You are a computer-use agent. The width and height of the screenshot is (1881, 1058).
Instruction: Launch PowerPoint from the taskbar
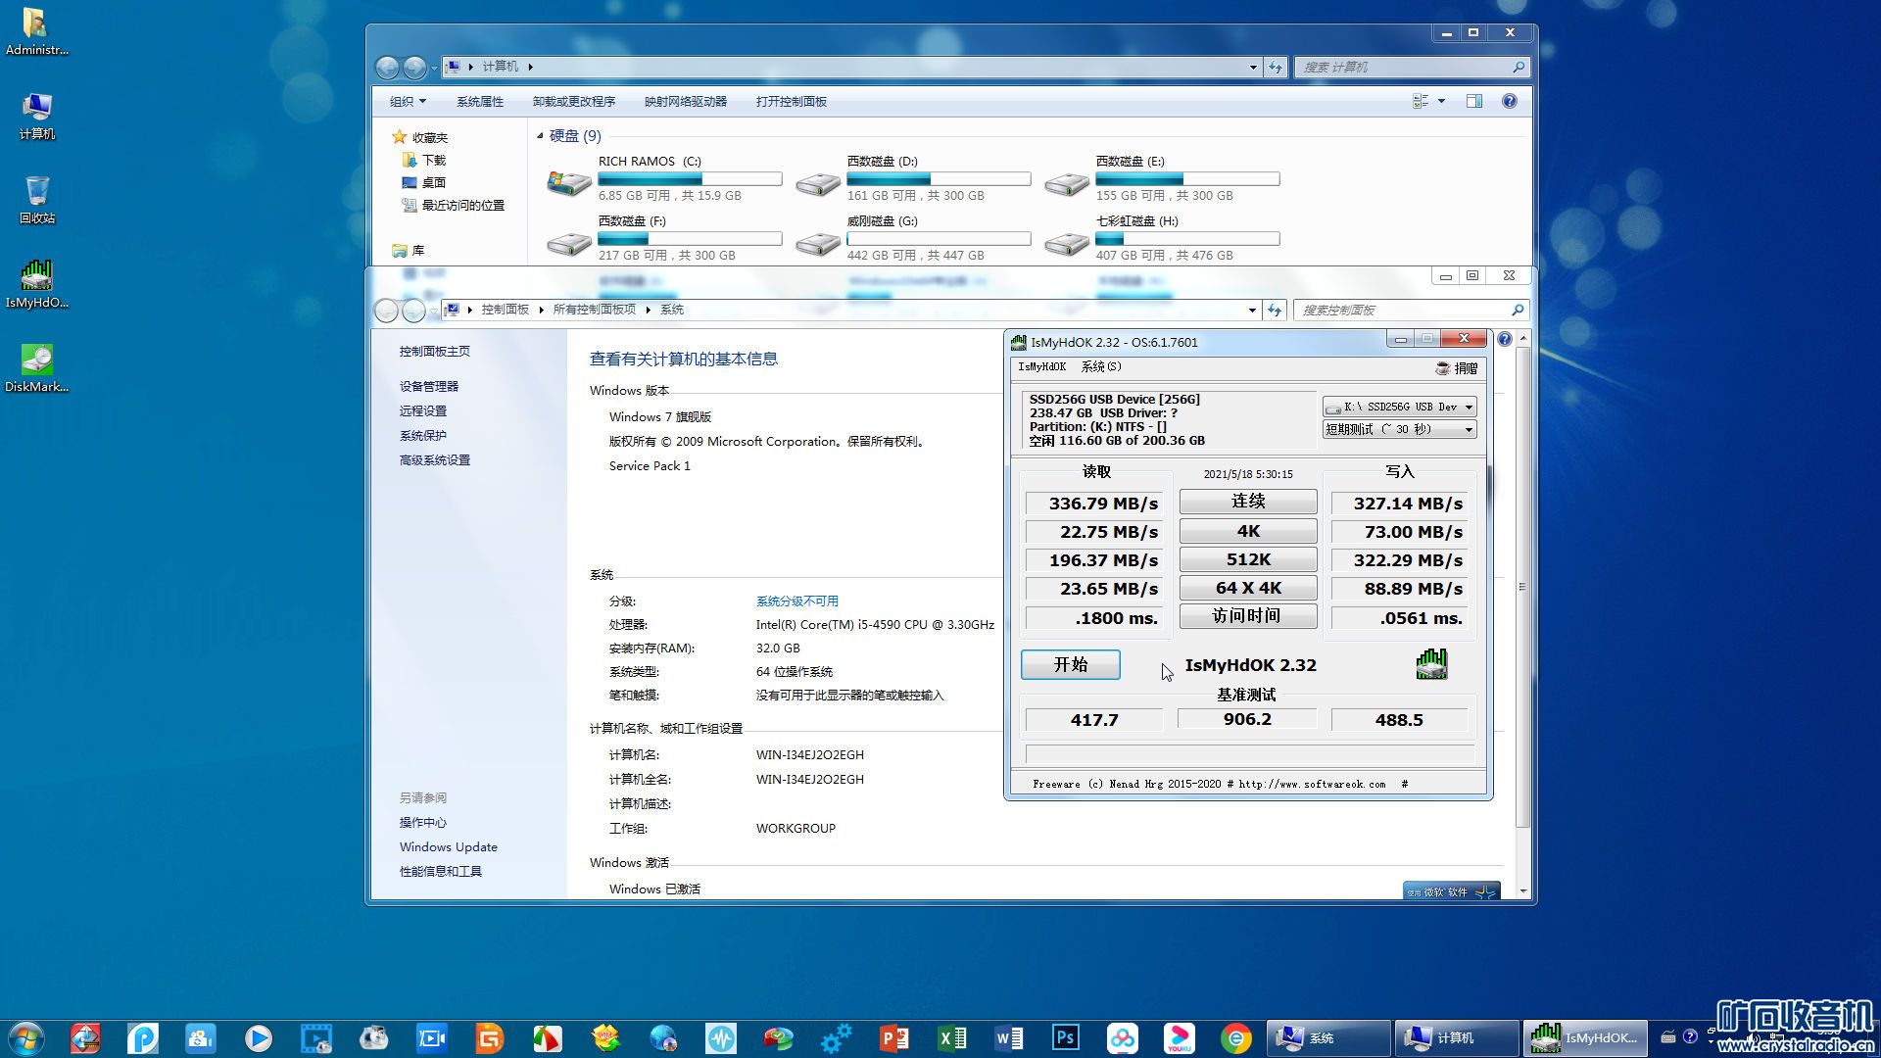click(894, 1038)
